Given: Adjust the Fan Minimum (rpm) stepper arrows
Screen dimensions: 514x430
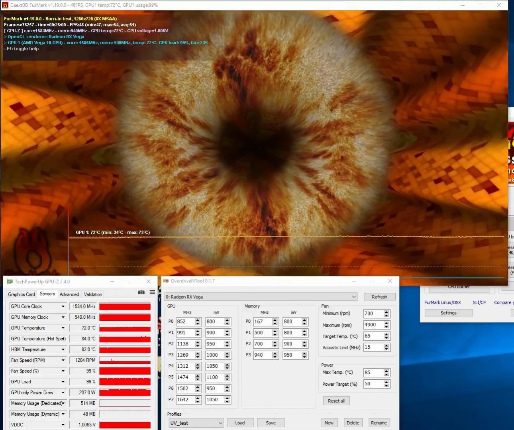Looking at the screenshot, I should [386, 314].
